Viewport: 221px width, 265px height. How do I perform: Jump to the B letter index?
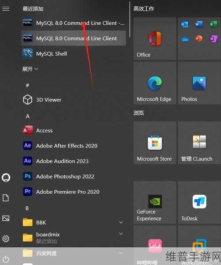point(27,208)
